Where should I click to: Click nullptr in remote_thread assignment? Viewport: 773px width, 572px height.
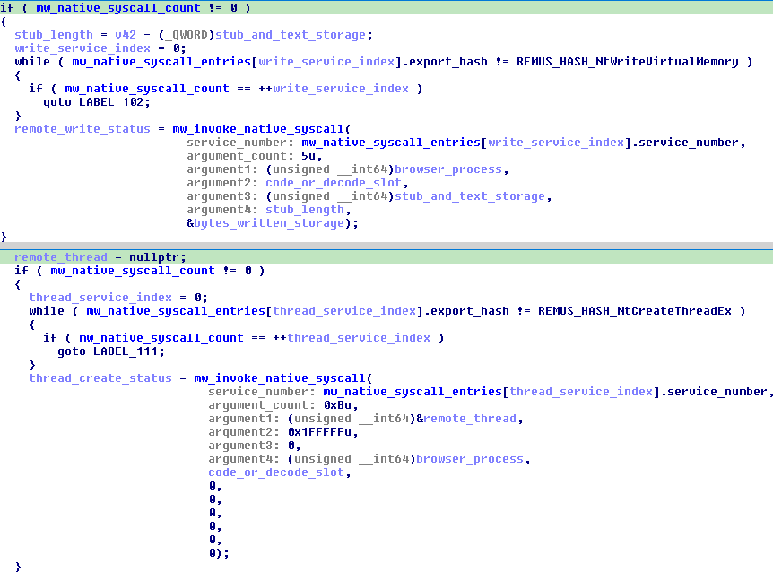154,257
